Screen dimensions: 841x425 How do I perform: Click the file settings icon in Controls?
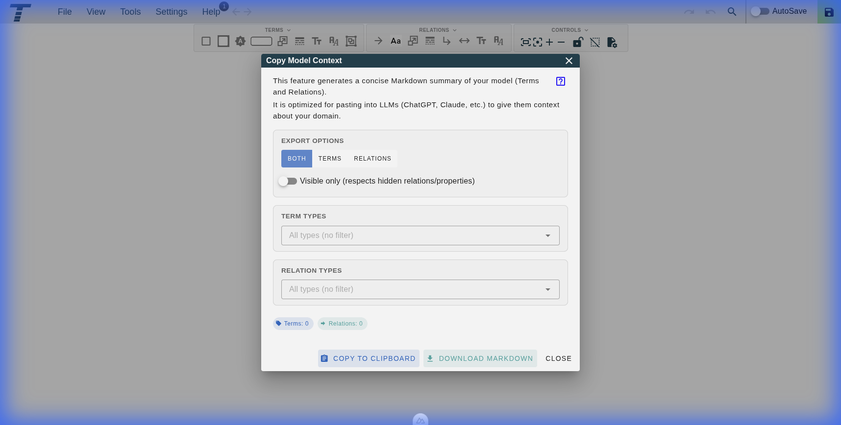(612, 43)
